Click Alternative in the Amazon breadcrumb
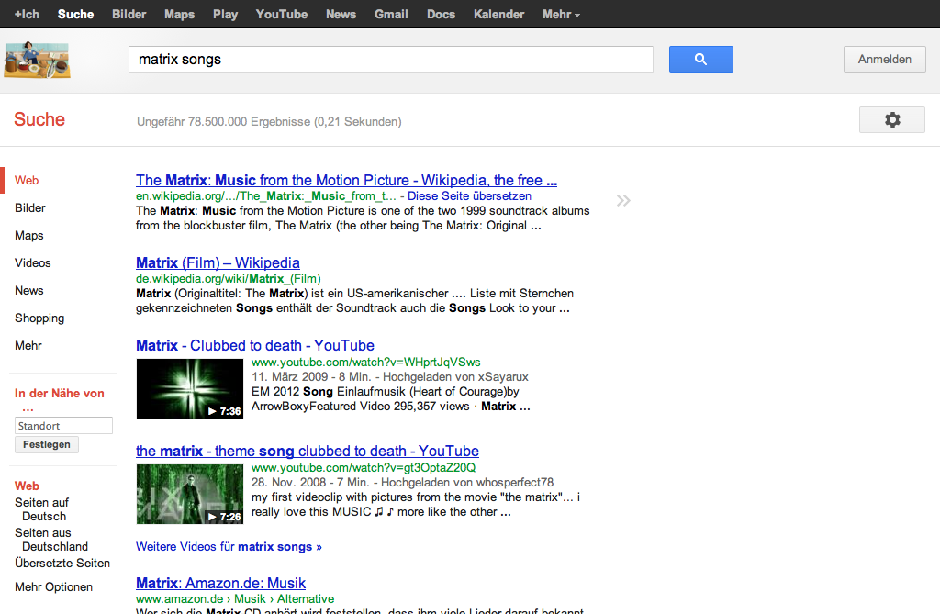The height and width of the screenshot is (614, 940). click(x=306, y=599)
